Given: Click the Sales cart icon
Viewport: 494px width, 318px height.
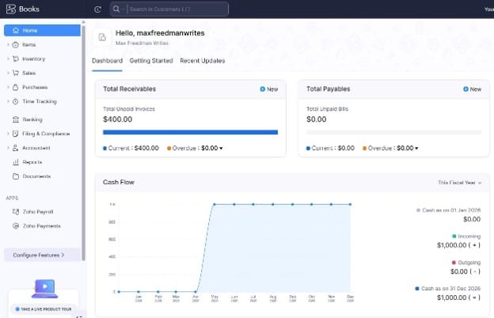Looking at the screenshot, I should coord(16,73).
